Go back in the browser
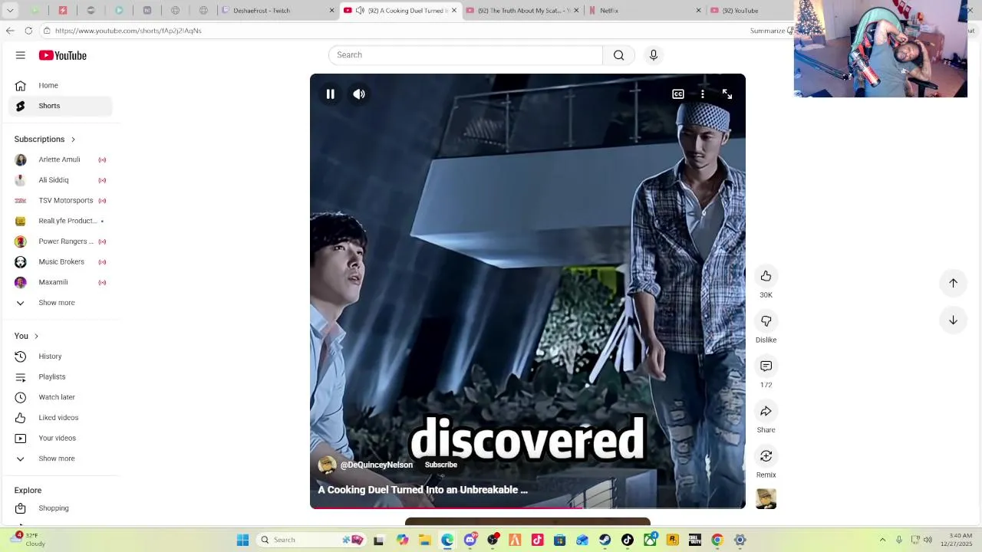The height and width of the screenshot is (552, 982). click(x=9, y=31)
